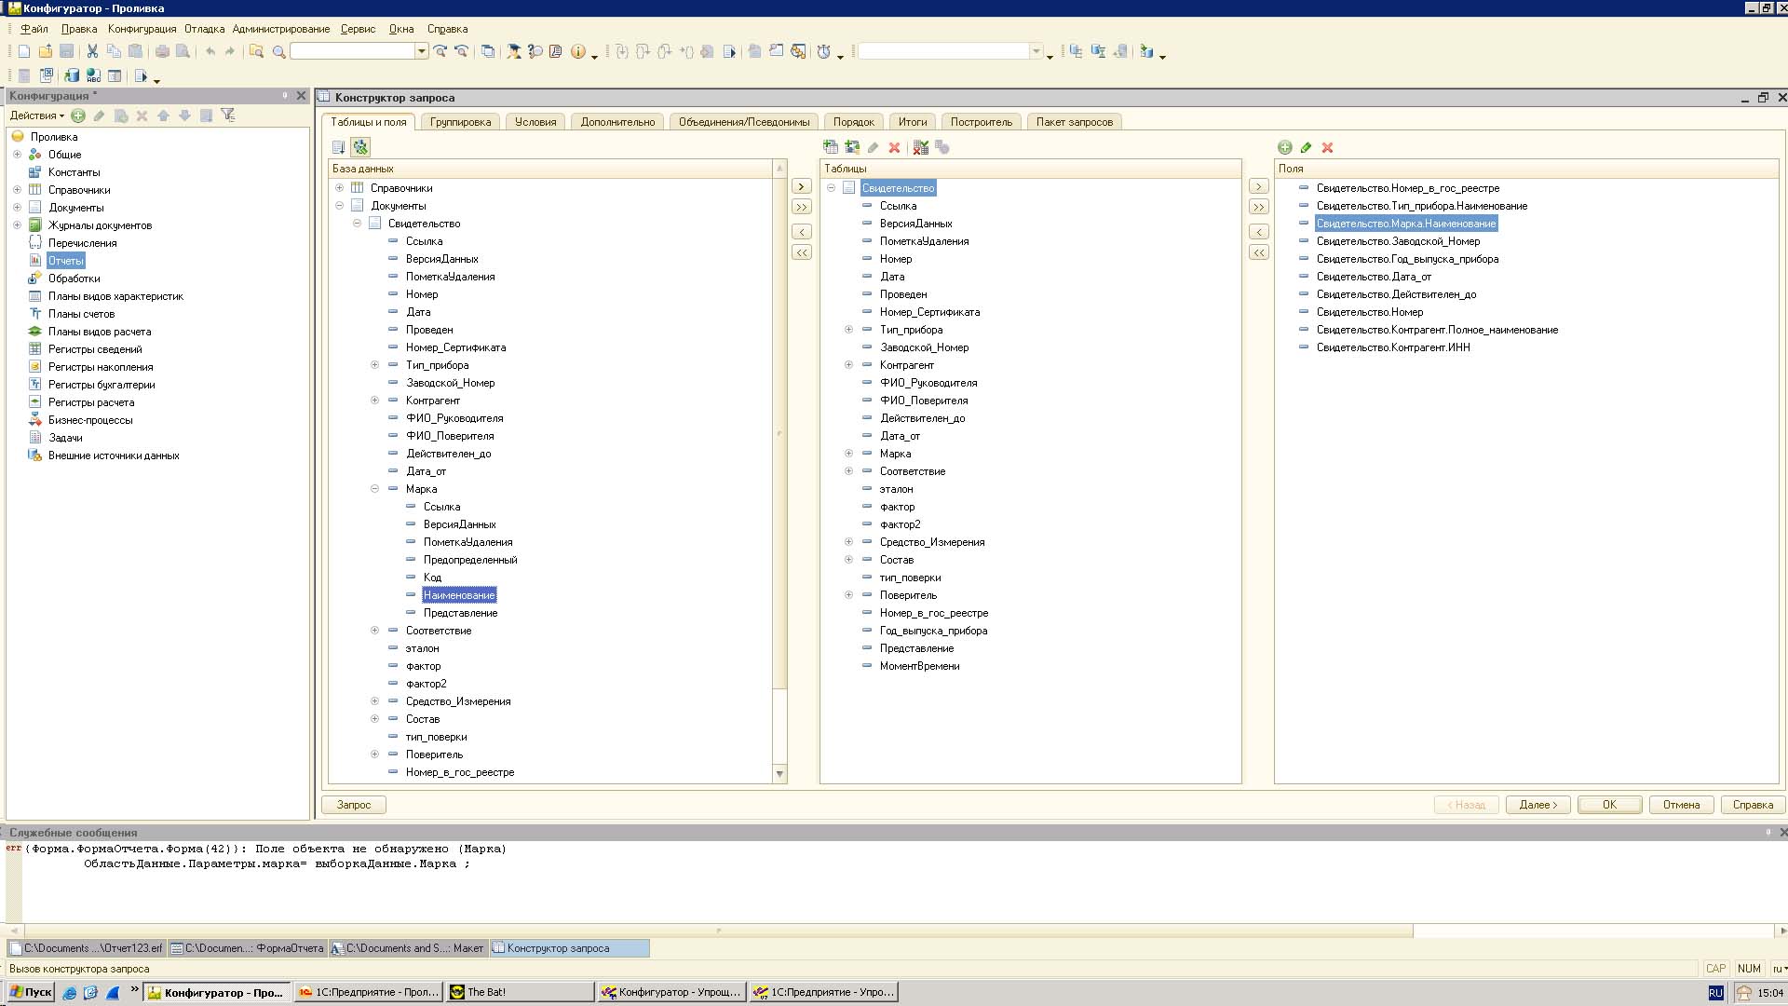Switch to Пакет запросов tab
This screenshot has height=1006, width=1788.
click(x=1075, y=122)
